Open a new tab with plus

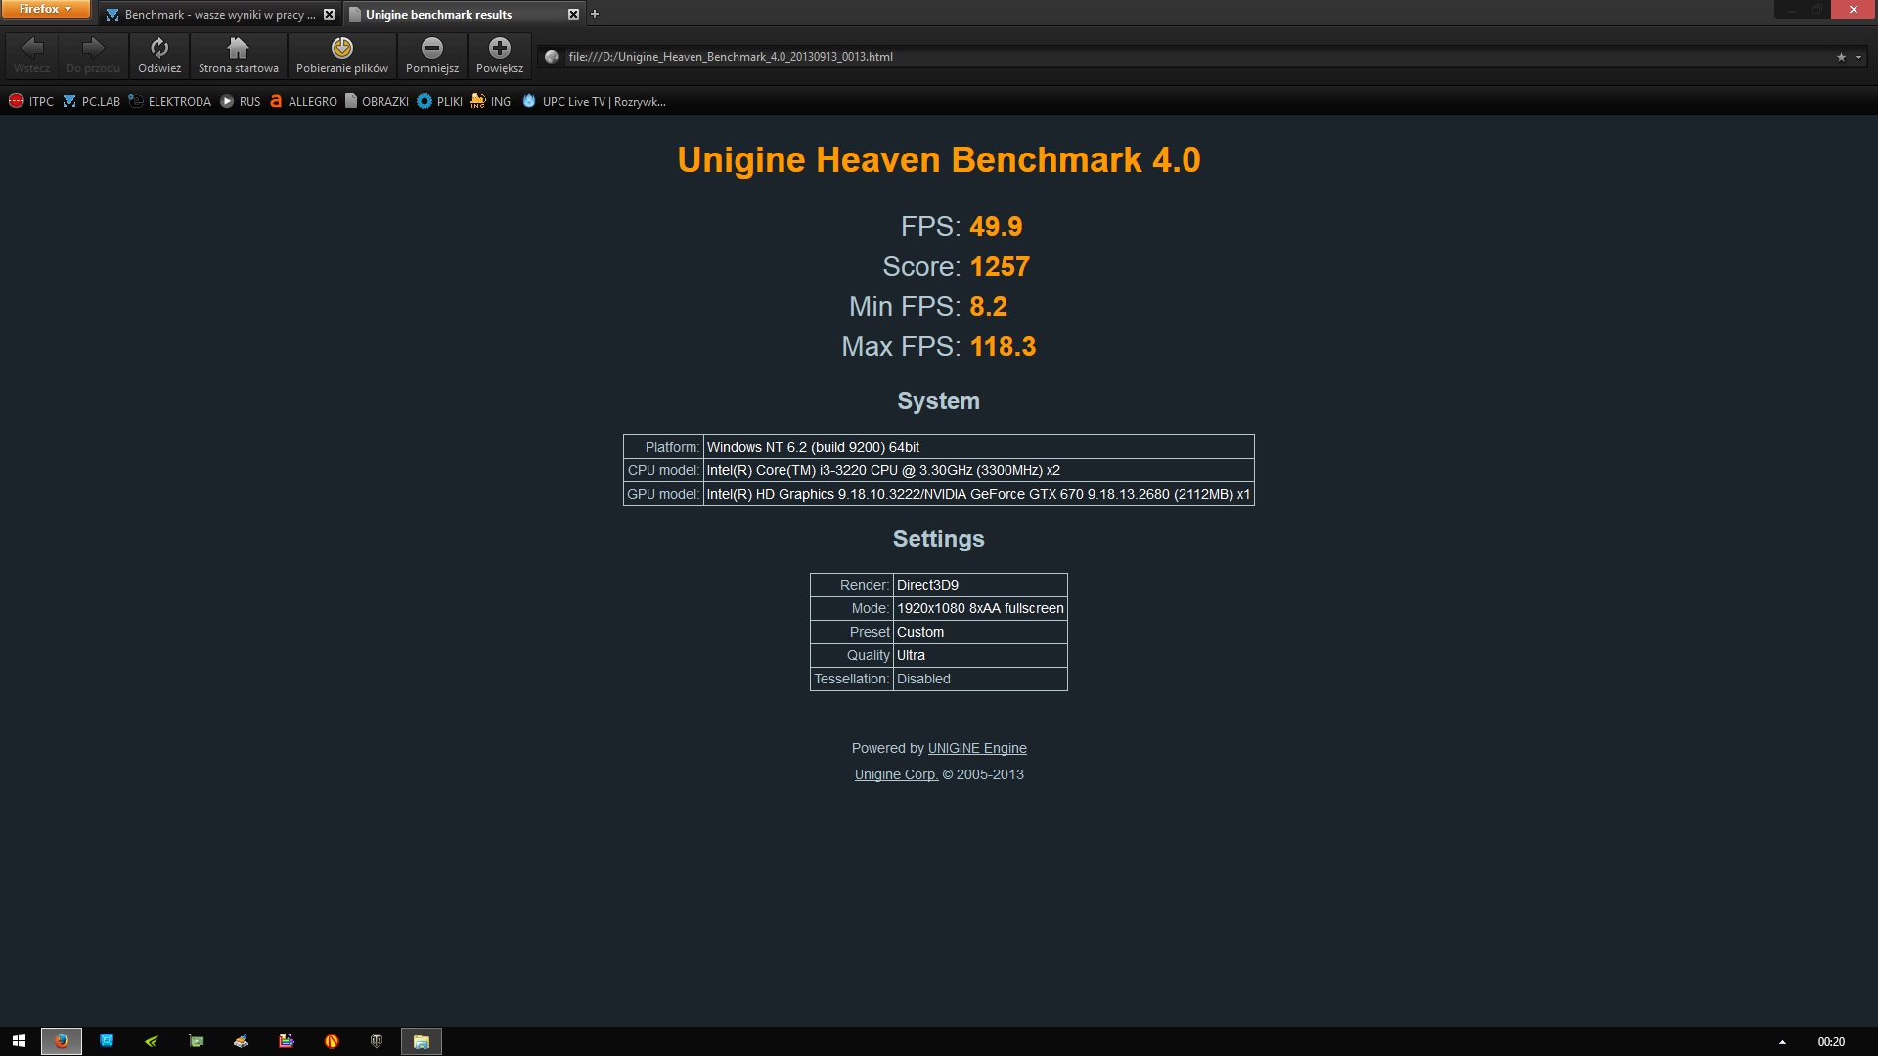pyautogui.click(x=595, y=14)
